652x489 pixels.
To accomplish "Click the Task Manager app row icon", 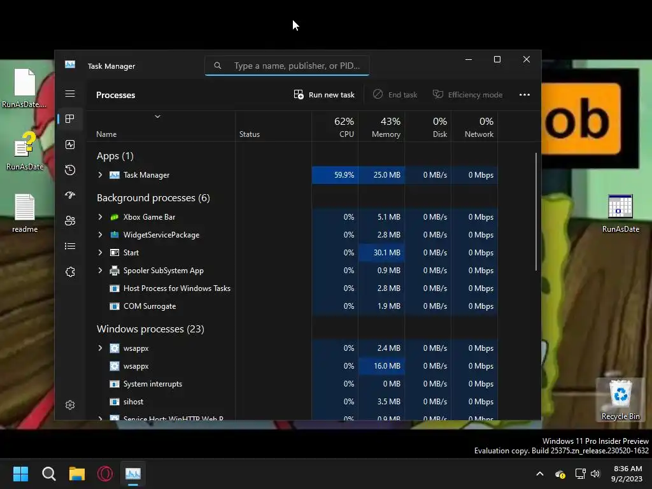I will click(115, 175).
